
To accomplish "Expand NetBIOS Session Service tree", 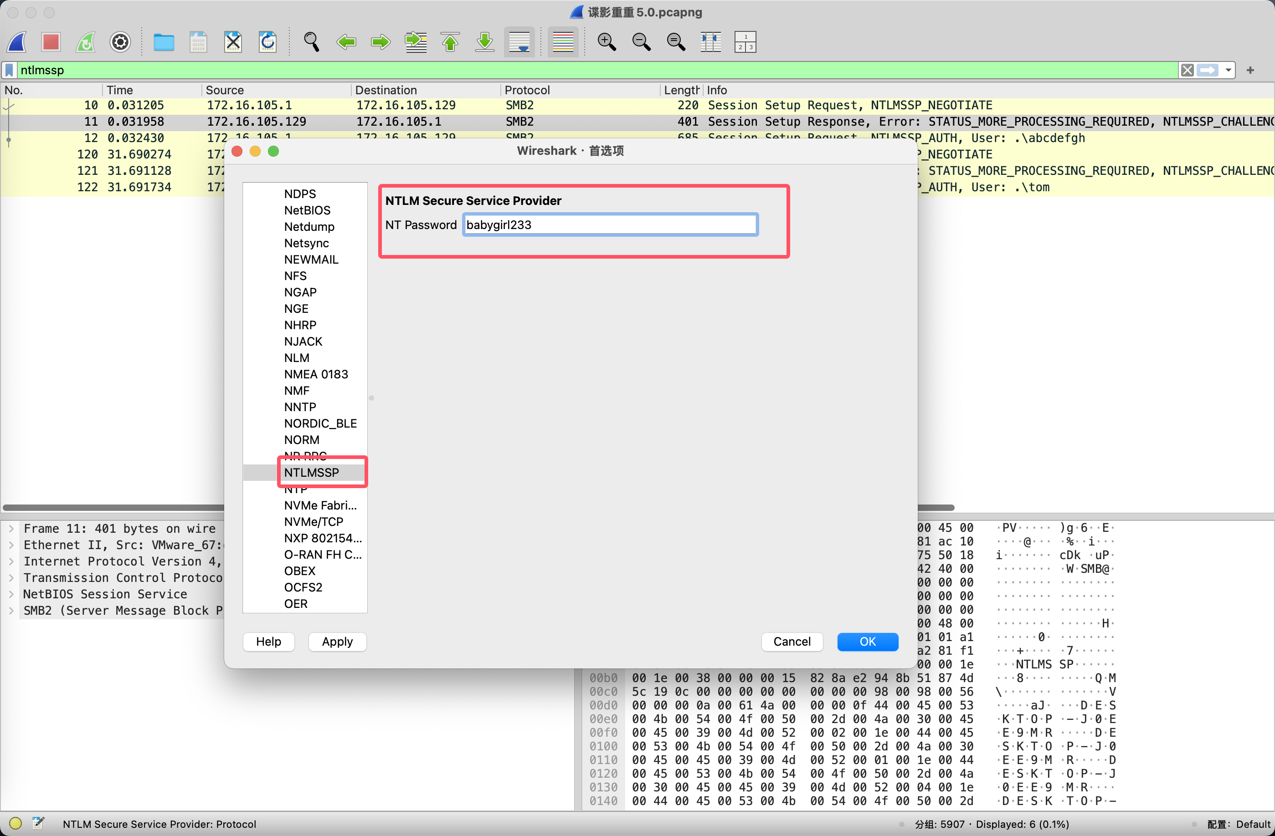I will tap(11, 594).
